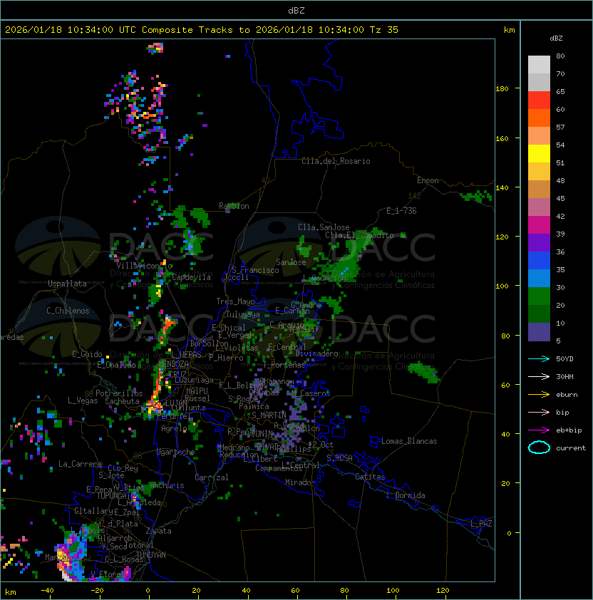Click the 'L_PAZ' place label

[481, 524]
